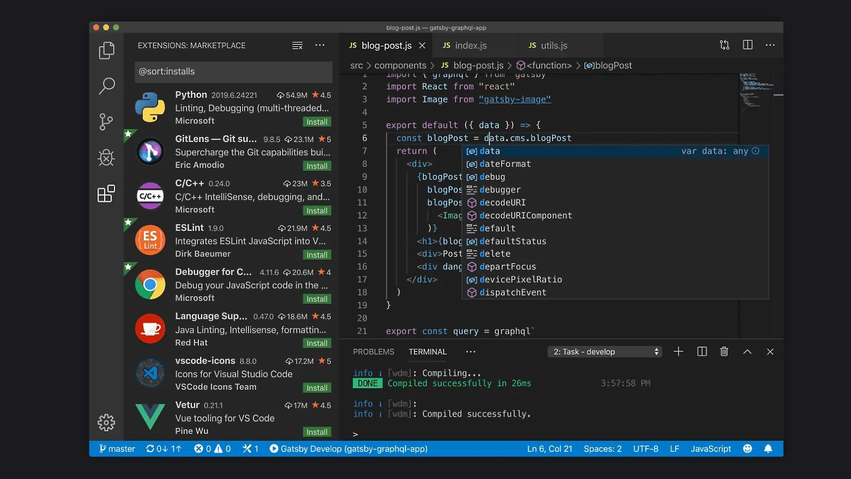Clear the extensions search results icon
851x479 pixels.
(297, 46)
